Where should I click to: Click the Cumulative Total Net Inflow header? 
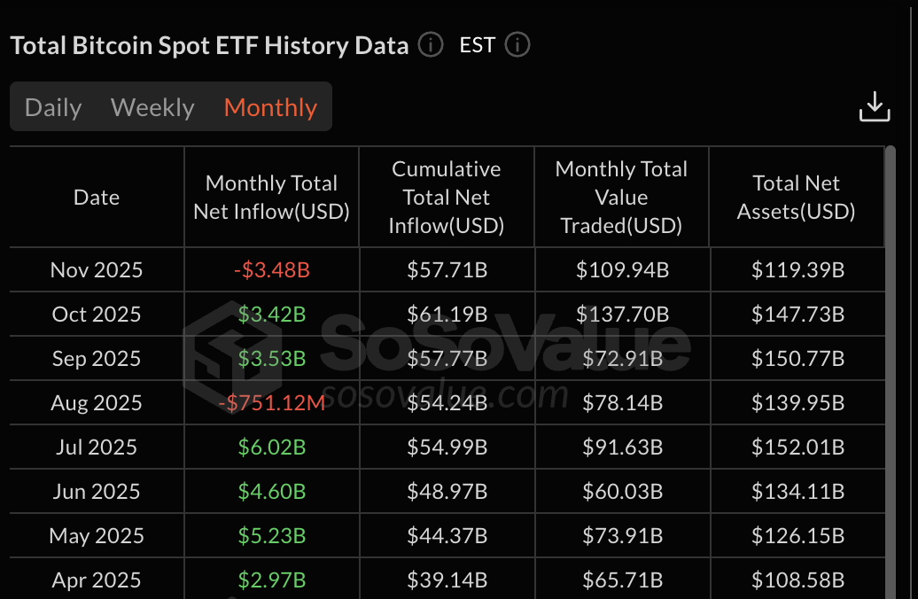(x=447, y=197)
